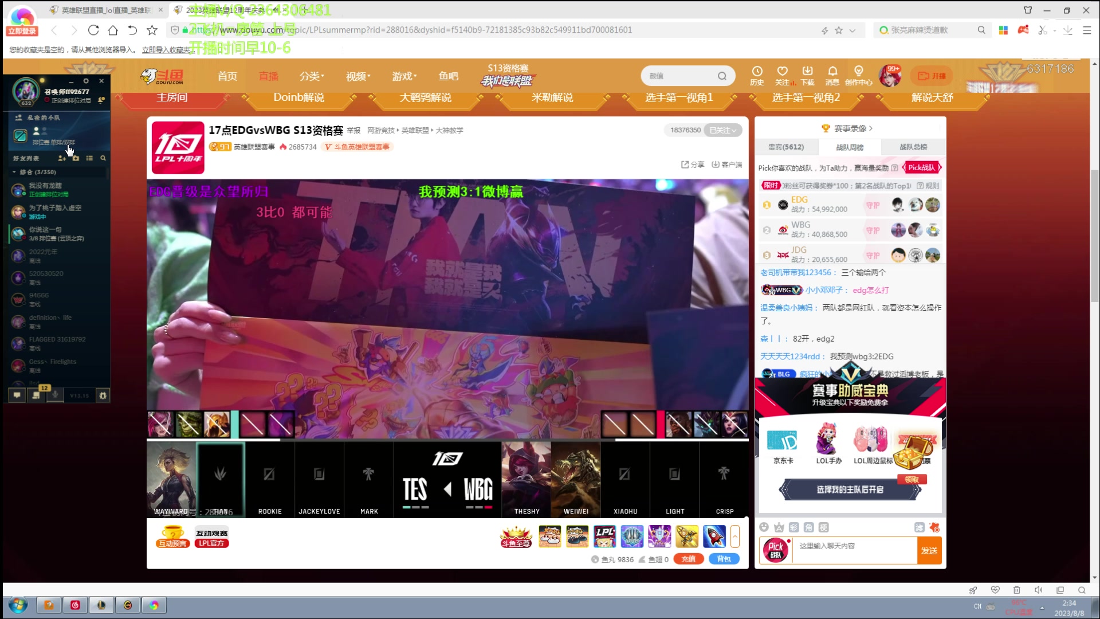Open the missions icon with 12 badge
Image resolution: width=1100 pixels, height=619 pixels.
[37, 395]
